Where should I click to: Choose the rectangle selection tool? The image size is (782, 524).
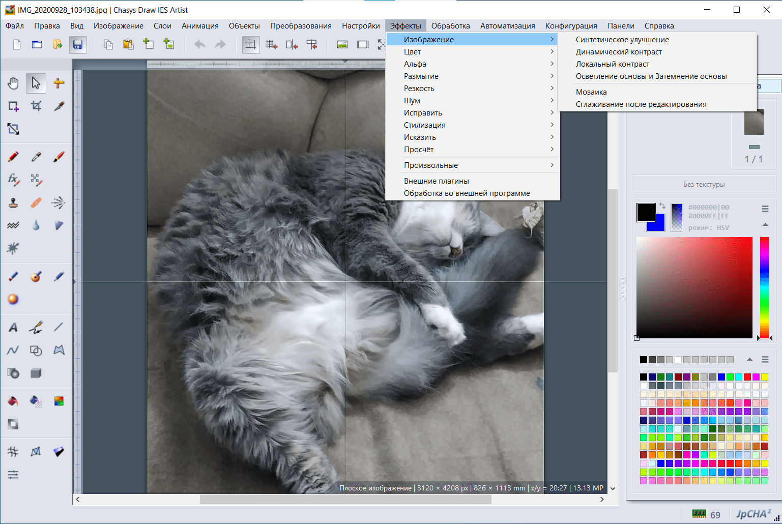pos(13,106)
